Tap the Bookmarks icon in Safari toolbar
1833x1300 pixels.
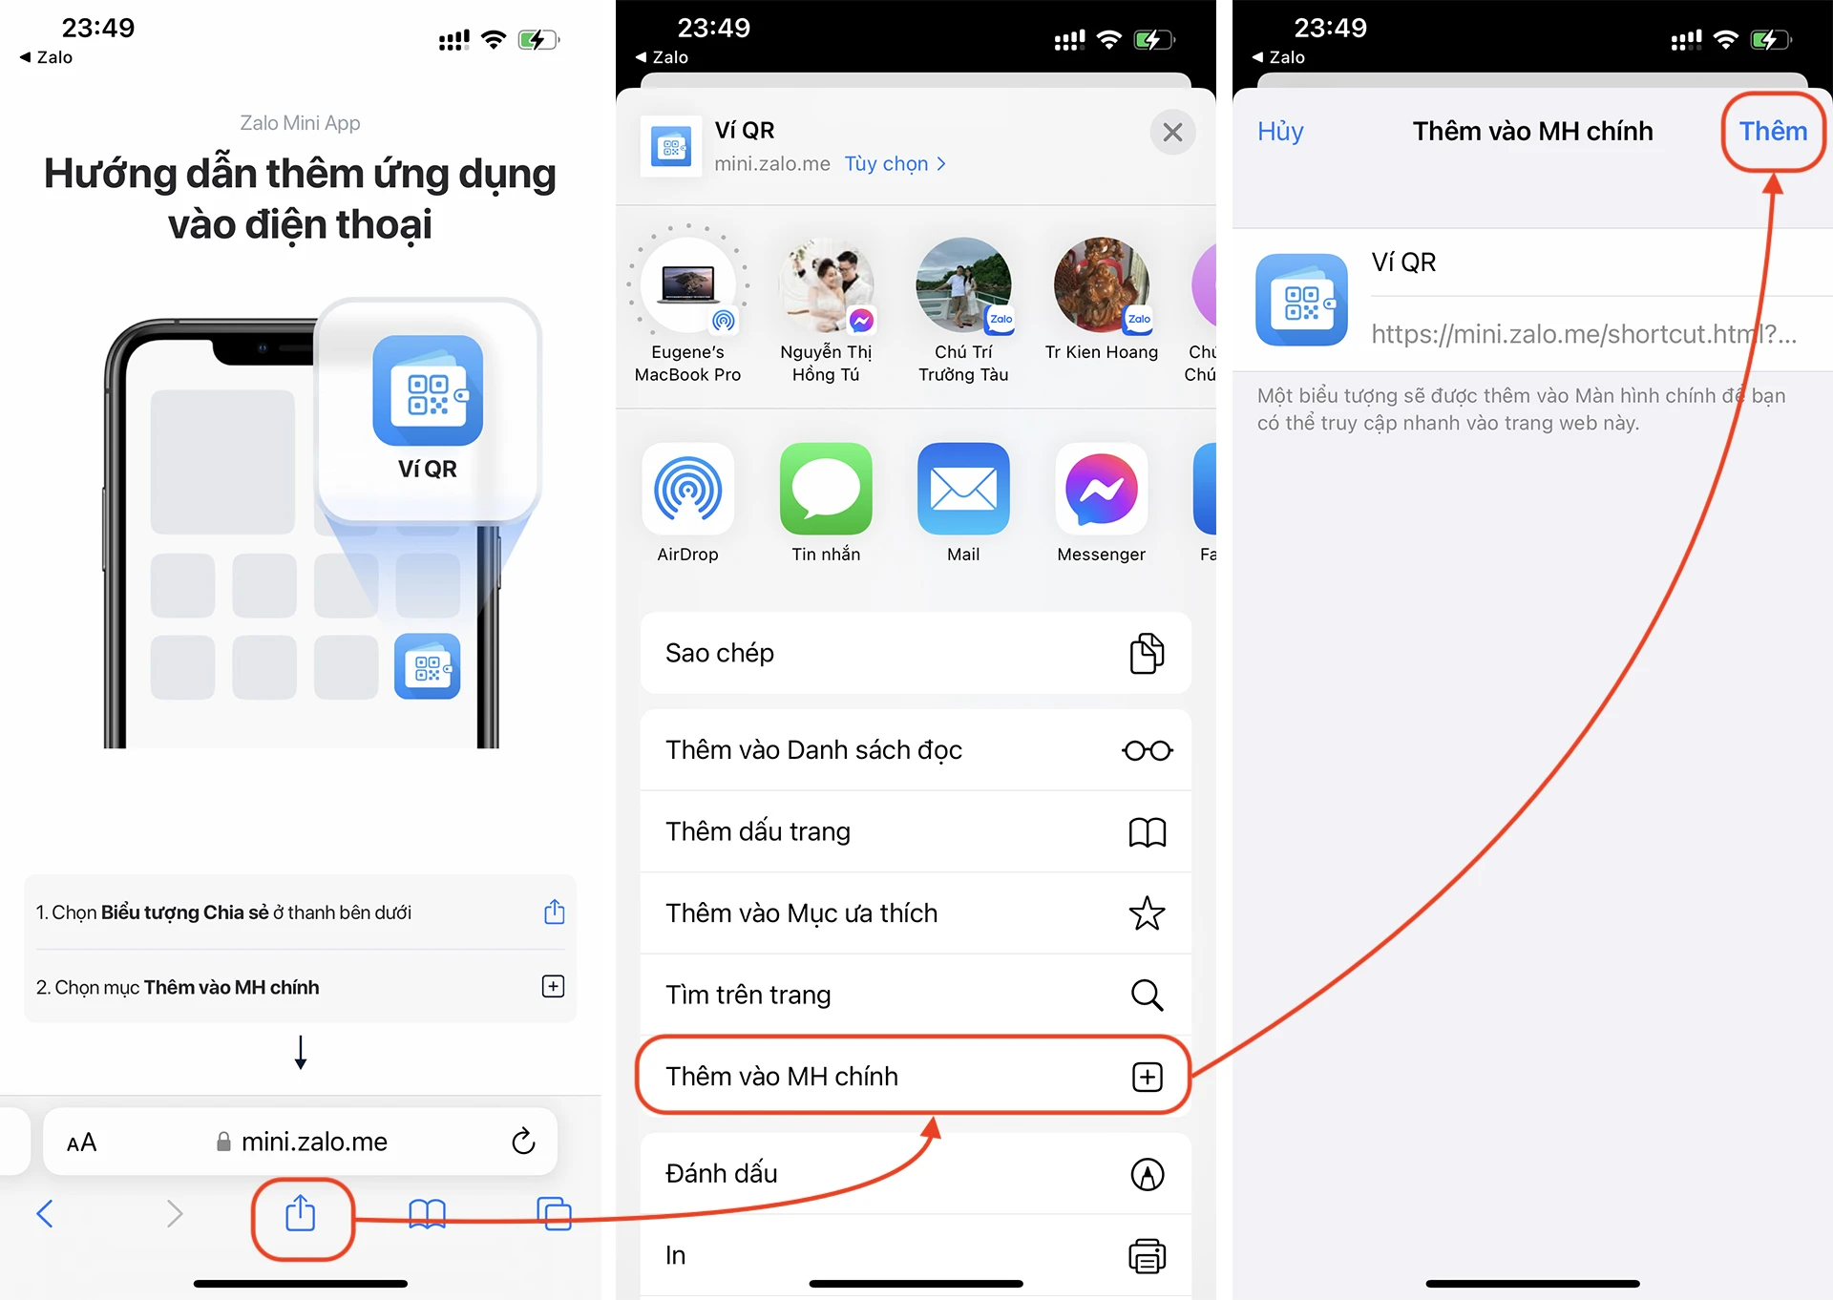click(426, 1221)
